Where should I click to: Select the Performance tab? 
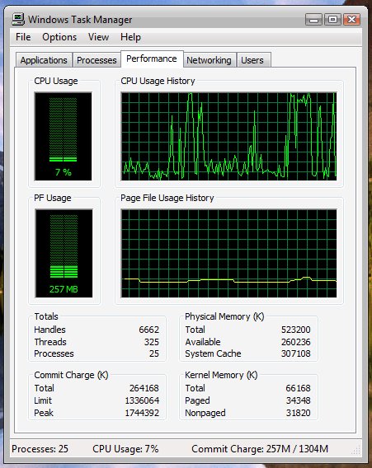click(x=152, y=58)
